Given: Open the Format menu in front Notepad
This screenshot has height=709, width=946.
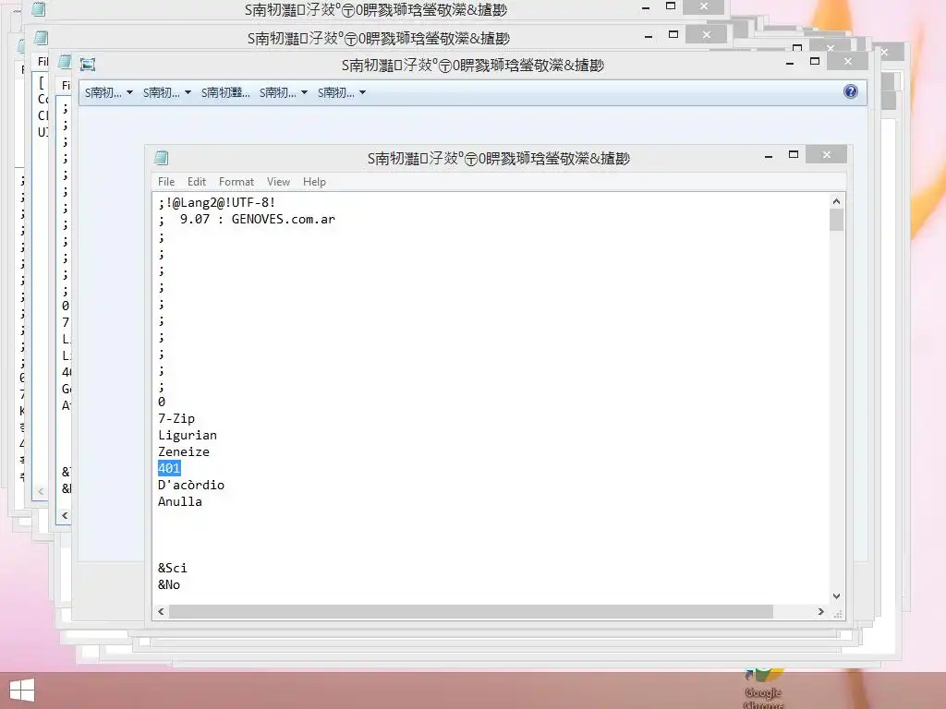Looking at the screenshot, I should pos(236,182).
